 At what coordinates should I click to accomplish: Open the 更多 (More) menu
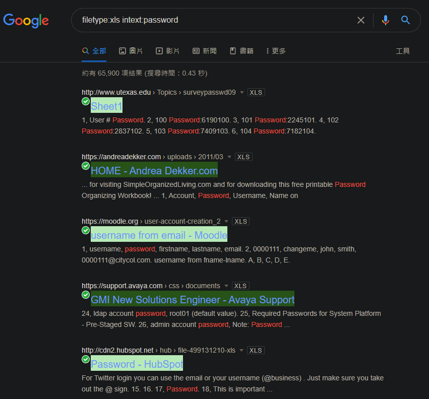click(276, 51)
